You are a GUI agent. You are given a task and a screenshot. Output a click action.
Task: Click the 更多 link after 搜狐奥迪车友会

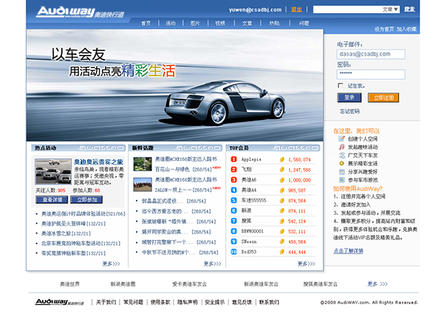coord(377,284)
